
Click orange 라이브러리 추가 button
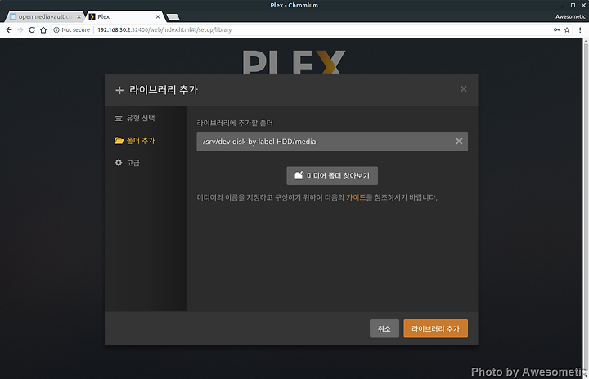(x=436, y=328)
